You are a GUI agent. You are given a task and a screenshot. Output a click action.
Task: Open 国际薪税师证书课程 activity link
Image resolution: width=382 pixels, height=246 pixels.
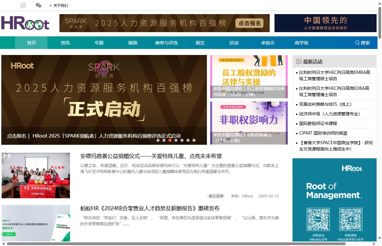tap(318, 123)
